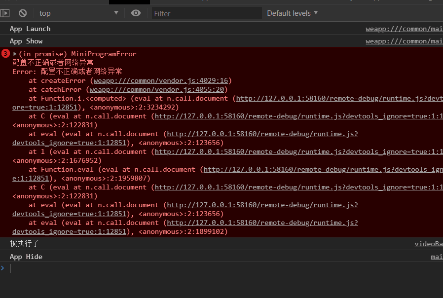Open vendor.js:4055:20 catchError link
This screenshot has height=298, width=443.
coord(157,89)
